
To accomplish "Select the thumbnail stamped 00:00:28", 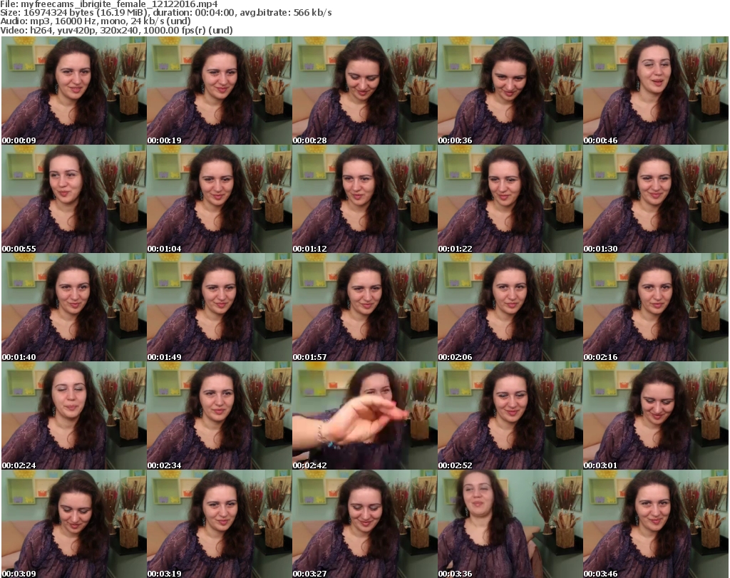I will (364, 91).
